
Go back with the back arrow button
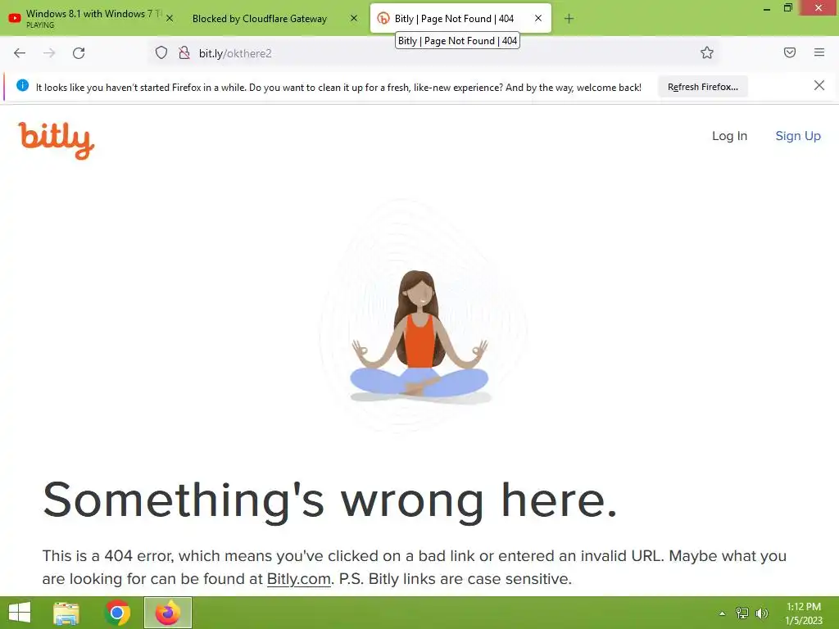pos(20,53)
